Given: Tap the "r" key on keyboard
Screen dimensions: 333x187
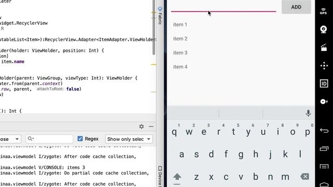Looking at the screenshot, I should (x=219, y=132).
